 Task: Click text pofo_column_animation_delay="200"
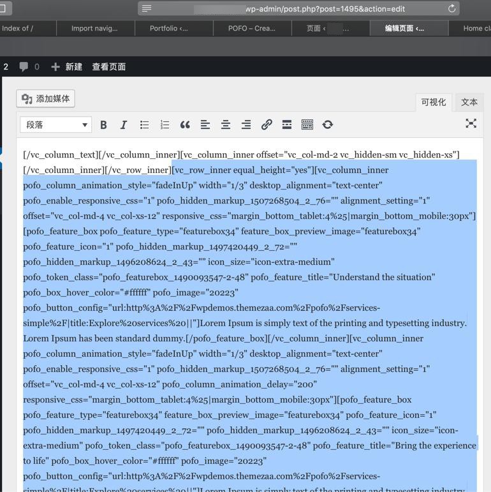click(239, 384)
